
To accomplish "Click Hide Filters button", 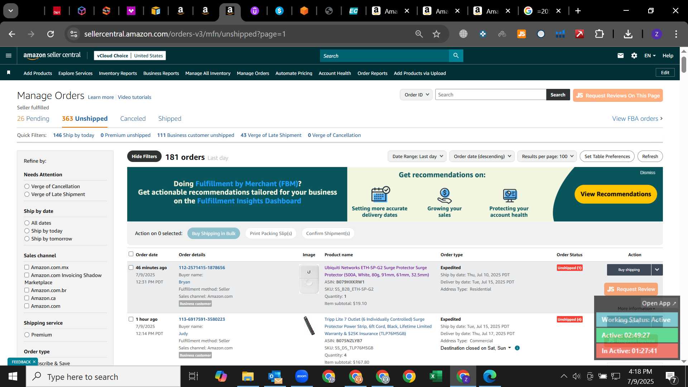I will (x=144, y=156).
